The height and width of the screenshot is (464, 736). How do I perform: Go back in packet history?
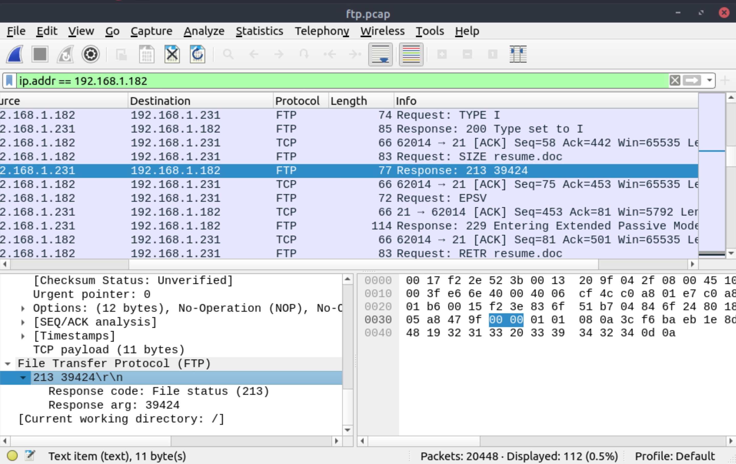coord(254,54)
